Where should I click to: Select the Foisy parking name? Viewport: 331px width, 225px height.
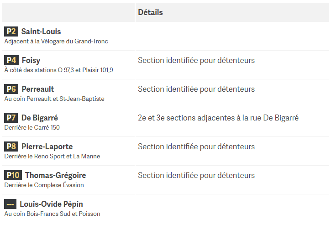coord(31,60)
